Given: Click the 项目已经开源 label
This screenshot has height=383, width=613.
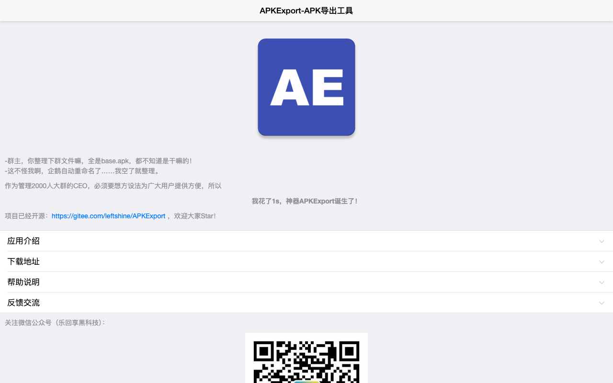Looking at the screenshot, I should point(27,216).
